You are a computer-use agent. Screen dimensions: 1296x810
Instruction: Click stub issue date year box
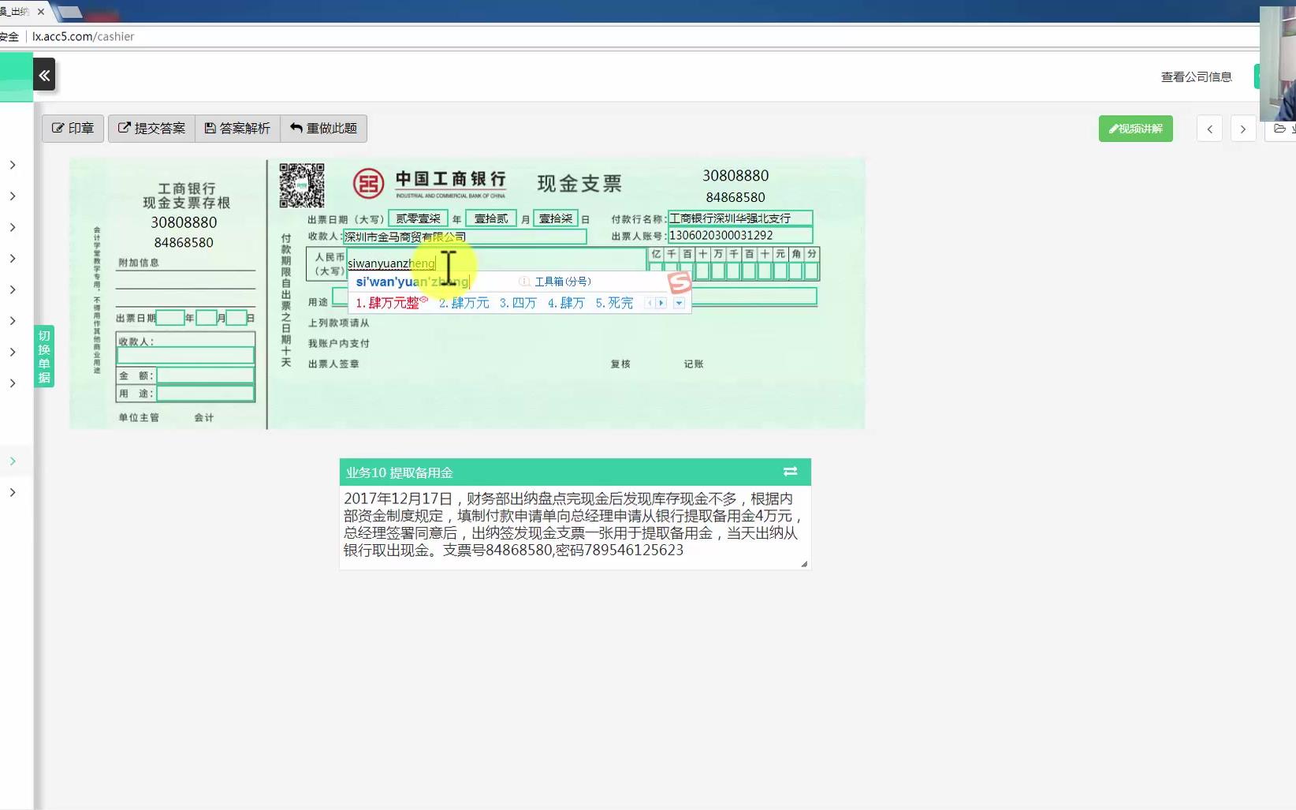coord(169,318)
